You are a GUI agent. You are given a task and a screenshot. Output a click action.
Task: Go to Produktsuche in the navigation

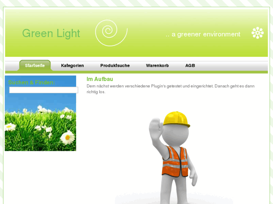click(x=115, y=66)
